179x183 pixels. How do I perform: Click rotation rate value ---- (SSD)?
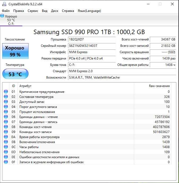[163, 52]
